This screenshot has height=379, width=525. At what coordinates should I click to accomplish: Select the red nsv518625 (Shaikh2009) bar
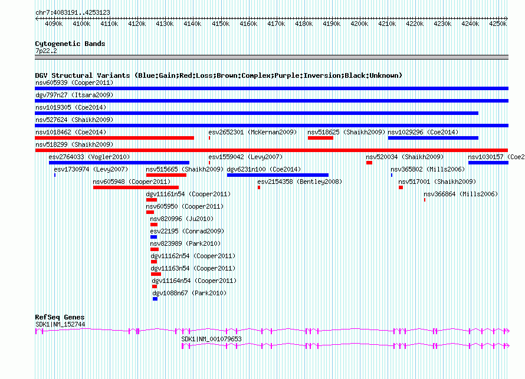[x=320, y=138]
